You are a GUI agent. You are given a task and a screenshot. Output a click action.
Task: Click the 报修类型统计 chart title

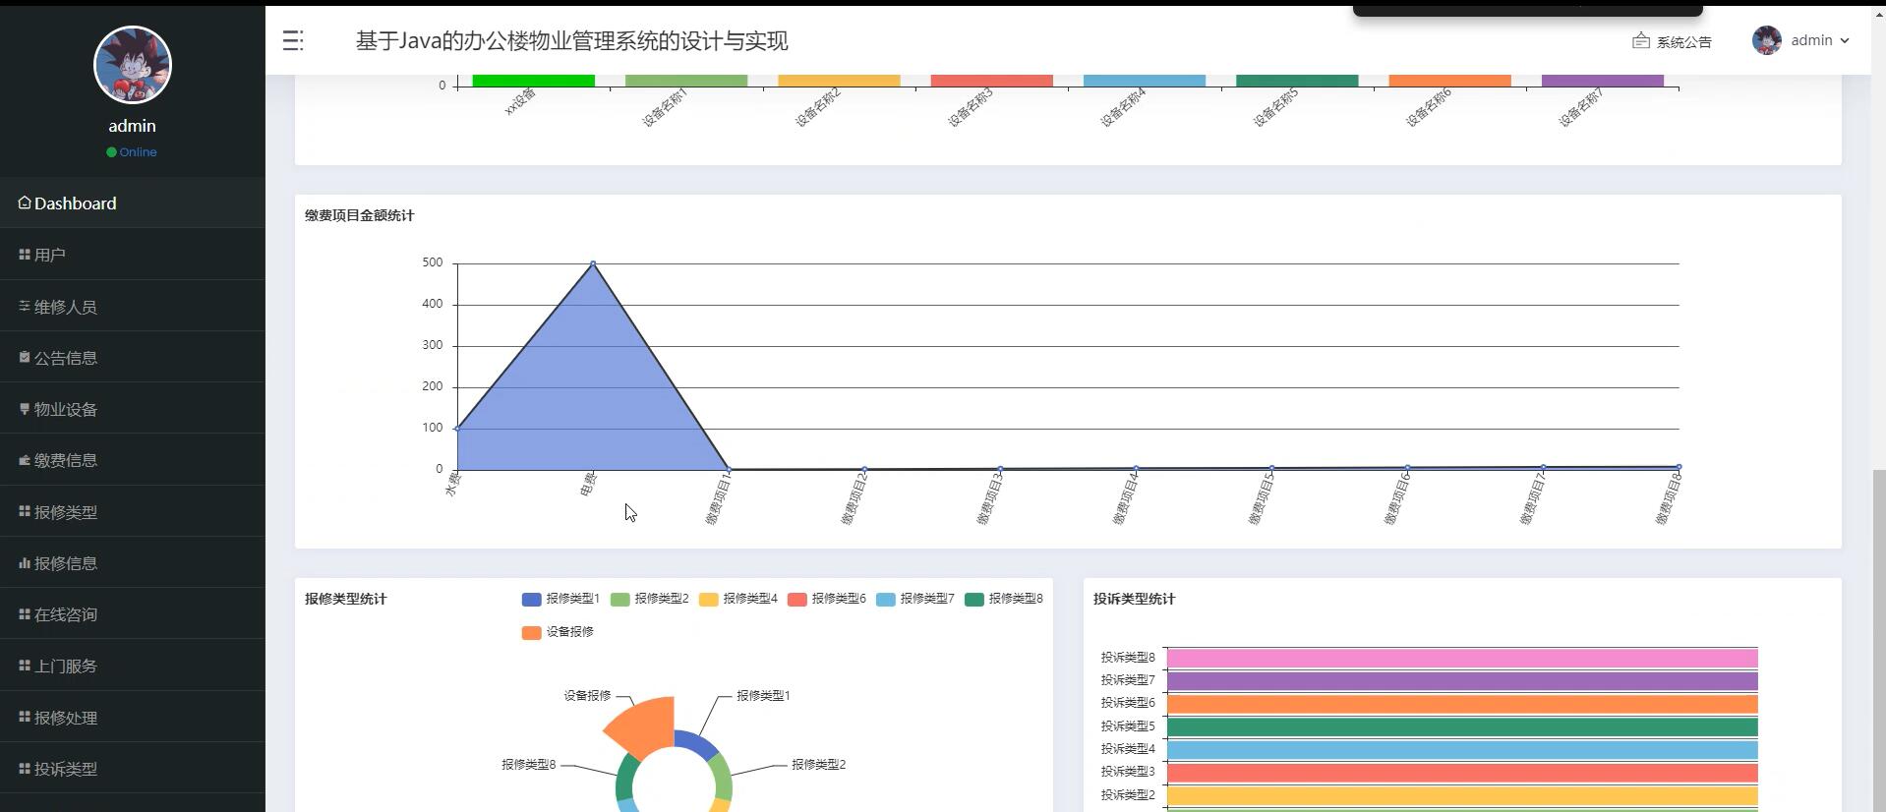(346, 599)
